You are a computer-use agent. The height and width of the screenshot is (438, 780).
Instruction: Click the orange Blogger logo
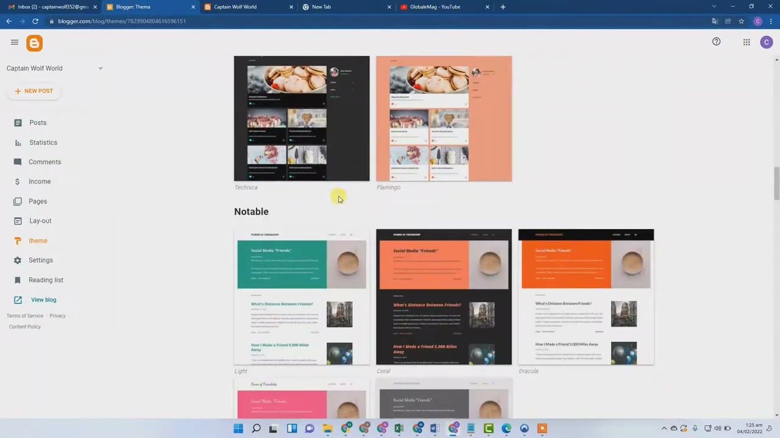click(35, 43)
